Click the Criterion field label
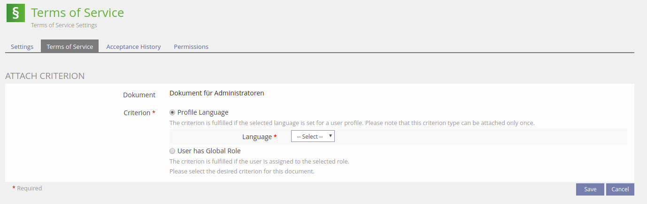The width and height of the screenshot is (647, 204). click(137, 113)
